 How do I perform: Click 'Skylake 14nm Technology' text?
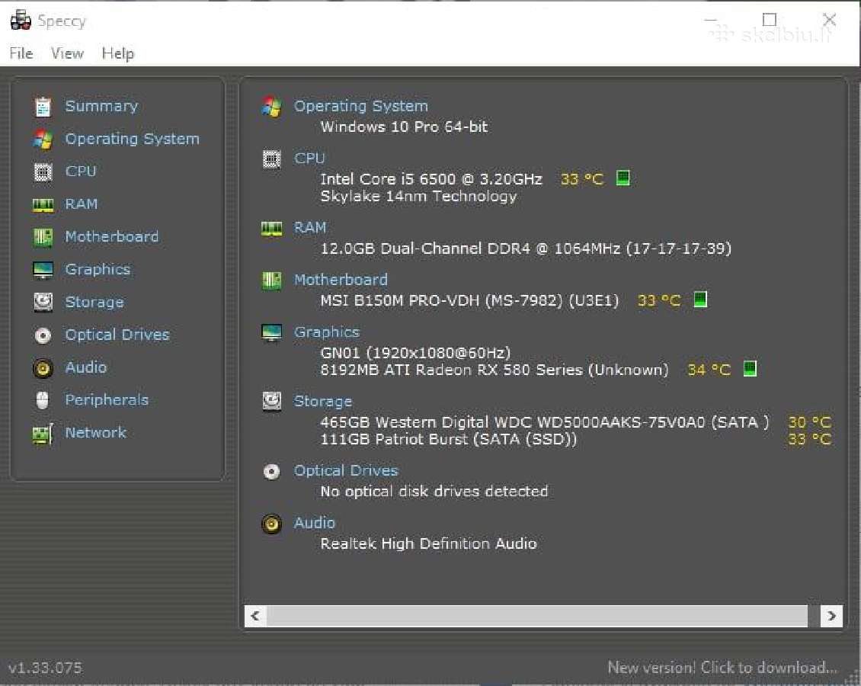[x=418, y=197]
